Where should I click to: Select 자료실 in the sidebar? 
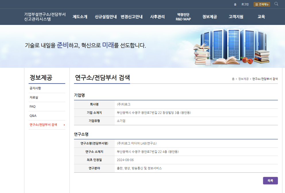34,98
